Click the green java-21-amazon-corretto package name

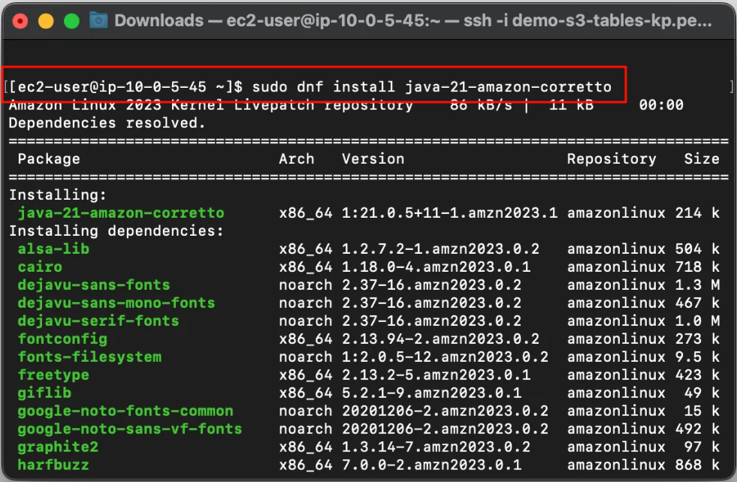121,212
